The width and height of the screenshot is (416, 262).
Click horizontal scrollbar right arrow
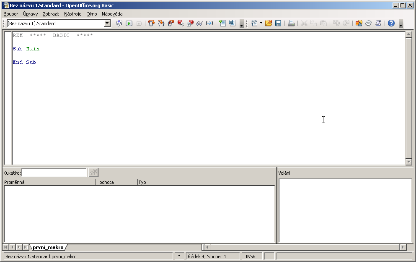tap(403, 247)
